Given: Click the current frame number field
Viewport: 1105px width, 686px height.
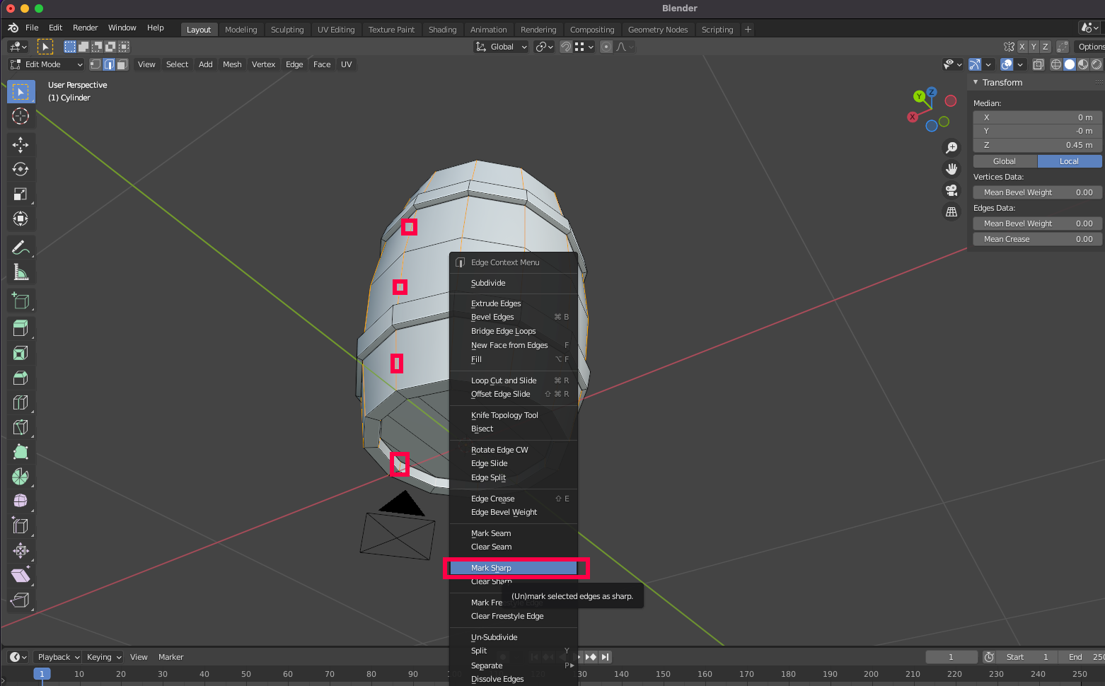Looking at the screenshot, I should (x=951, y=657).
